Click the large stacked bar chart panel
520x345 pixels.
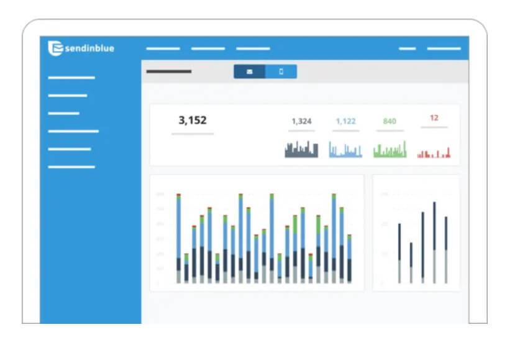tap(257, 233)
